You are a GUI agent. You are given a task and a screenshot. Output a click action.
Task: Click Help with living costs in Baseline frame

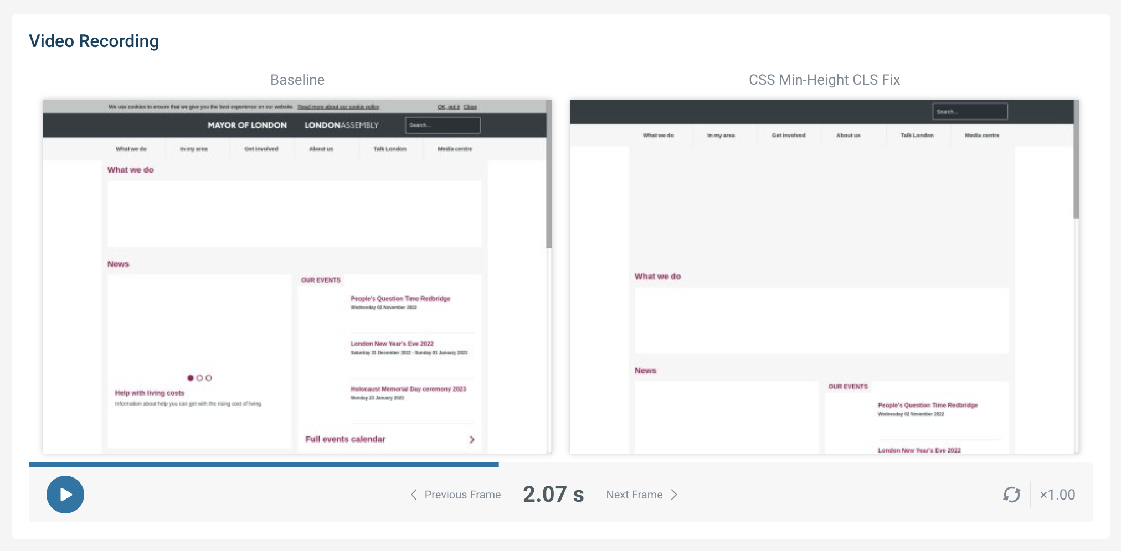pyautogui.click(x=150, y=393)
